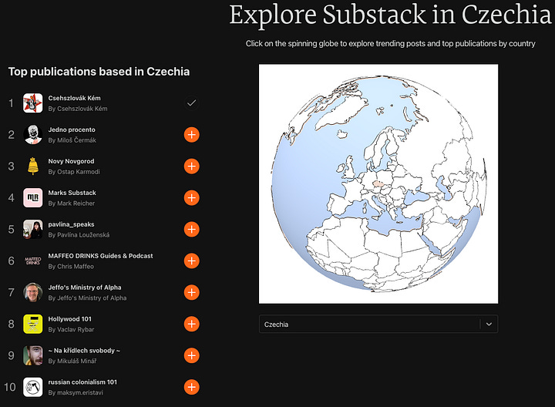555x407 pixels.
Task: Open the Novy Novgorod title link
Action: pyautogui.click(x=71, y=161)
